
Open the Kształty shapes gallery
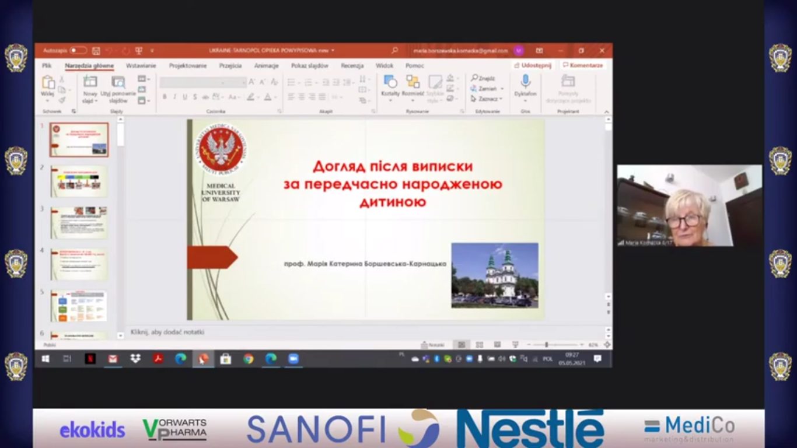[x=390, y=82]
